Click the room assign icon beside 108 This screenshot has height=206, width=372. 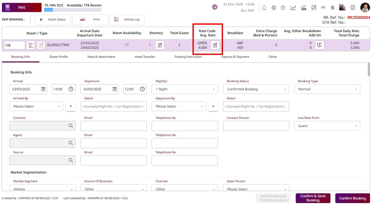[x=31, y=45]
